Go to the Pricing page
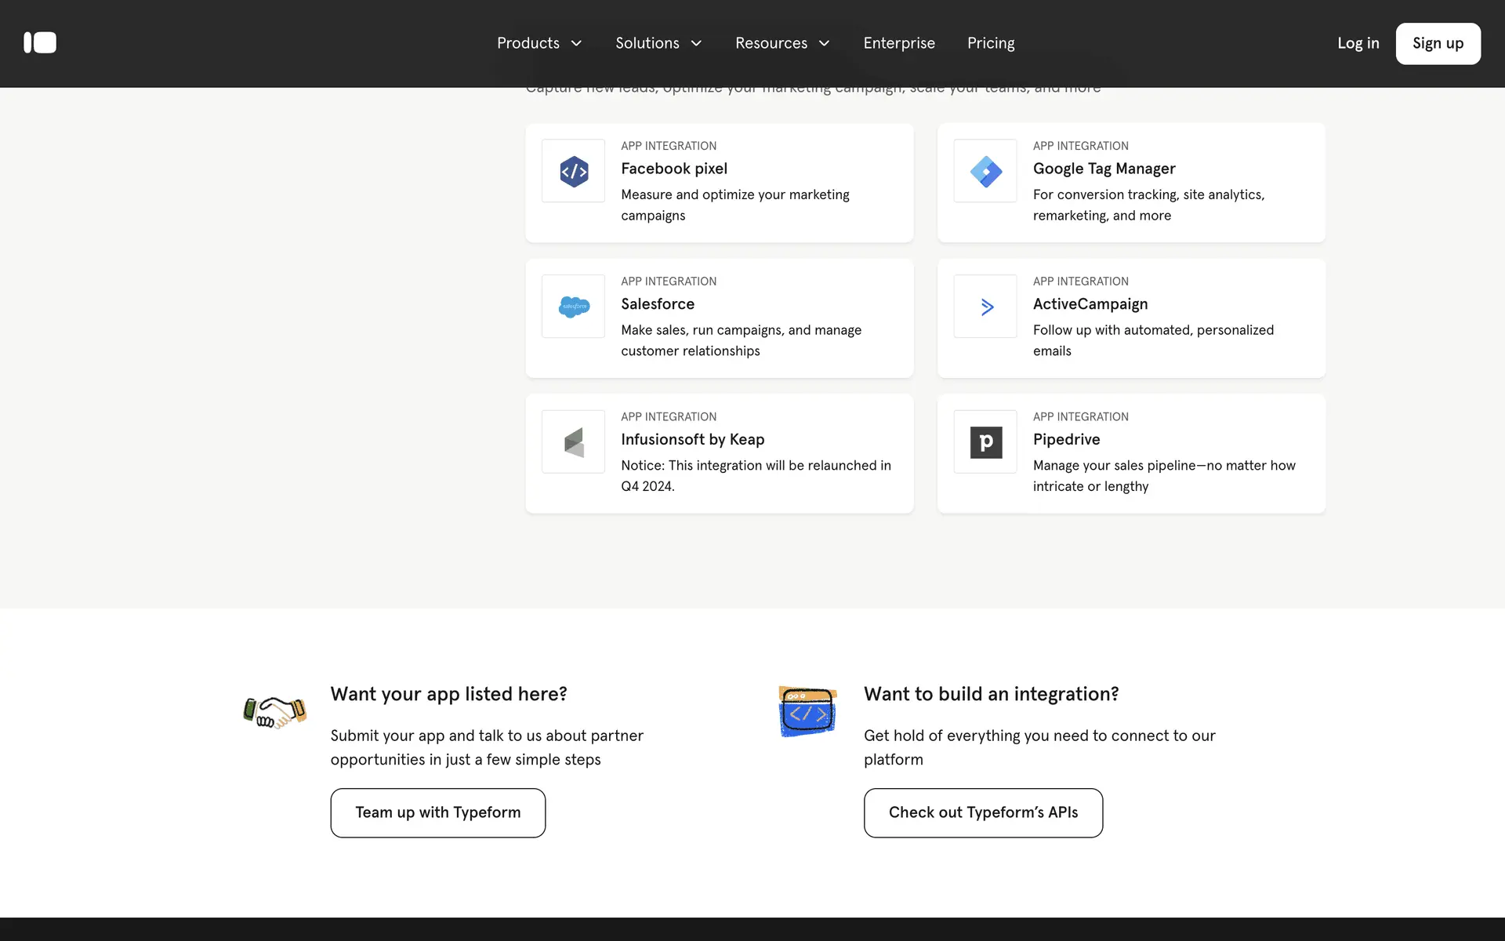This screenshot has width=1505, height=941. pyautogui.click(x=991, y=43)
